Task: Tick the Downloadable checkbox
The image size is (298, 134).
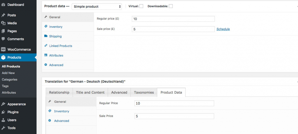Action: click(x=171, y=6)
